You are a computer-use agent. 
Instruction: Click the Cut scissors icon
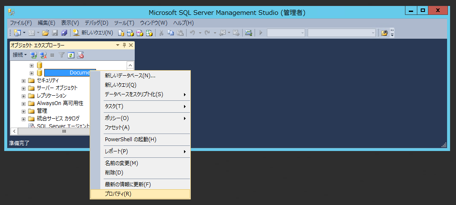161,33
